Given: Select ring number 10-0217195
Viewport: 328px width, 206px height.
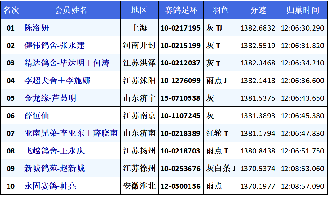Looking at the screenshot, I should (x=181, y=28).
